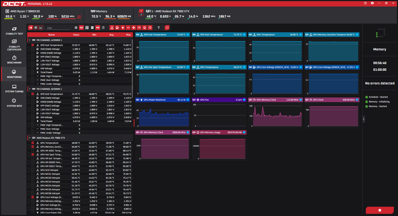Uncheck GPU Temperature checkbox

pos(33,143)
